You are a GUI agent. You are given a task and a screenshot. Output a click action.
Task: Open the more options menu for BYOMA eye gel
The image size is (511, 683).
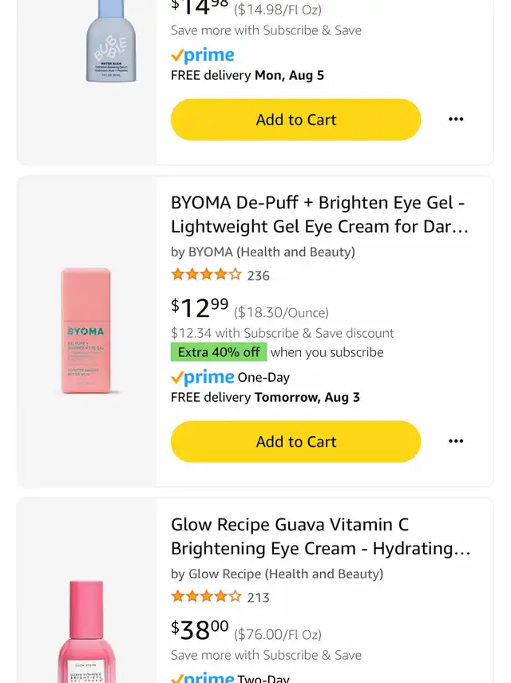tap(456, 441)
